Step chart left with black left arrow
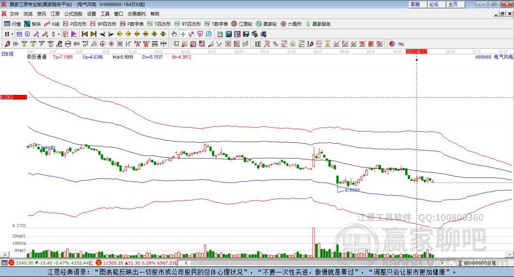The width and height of the screenshot is (514, 277). click(102, 34)
